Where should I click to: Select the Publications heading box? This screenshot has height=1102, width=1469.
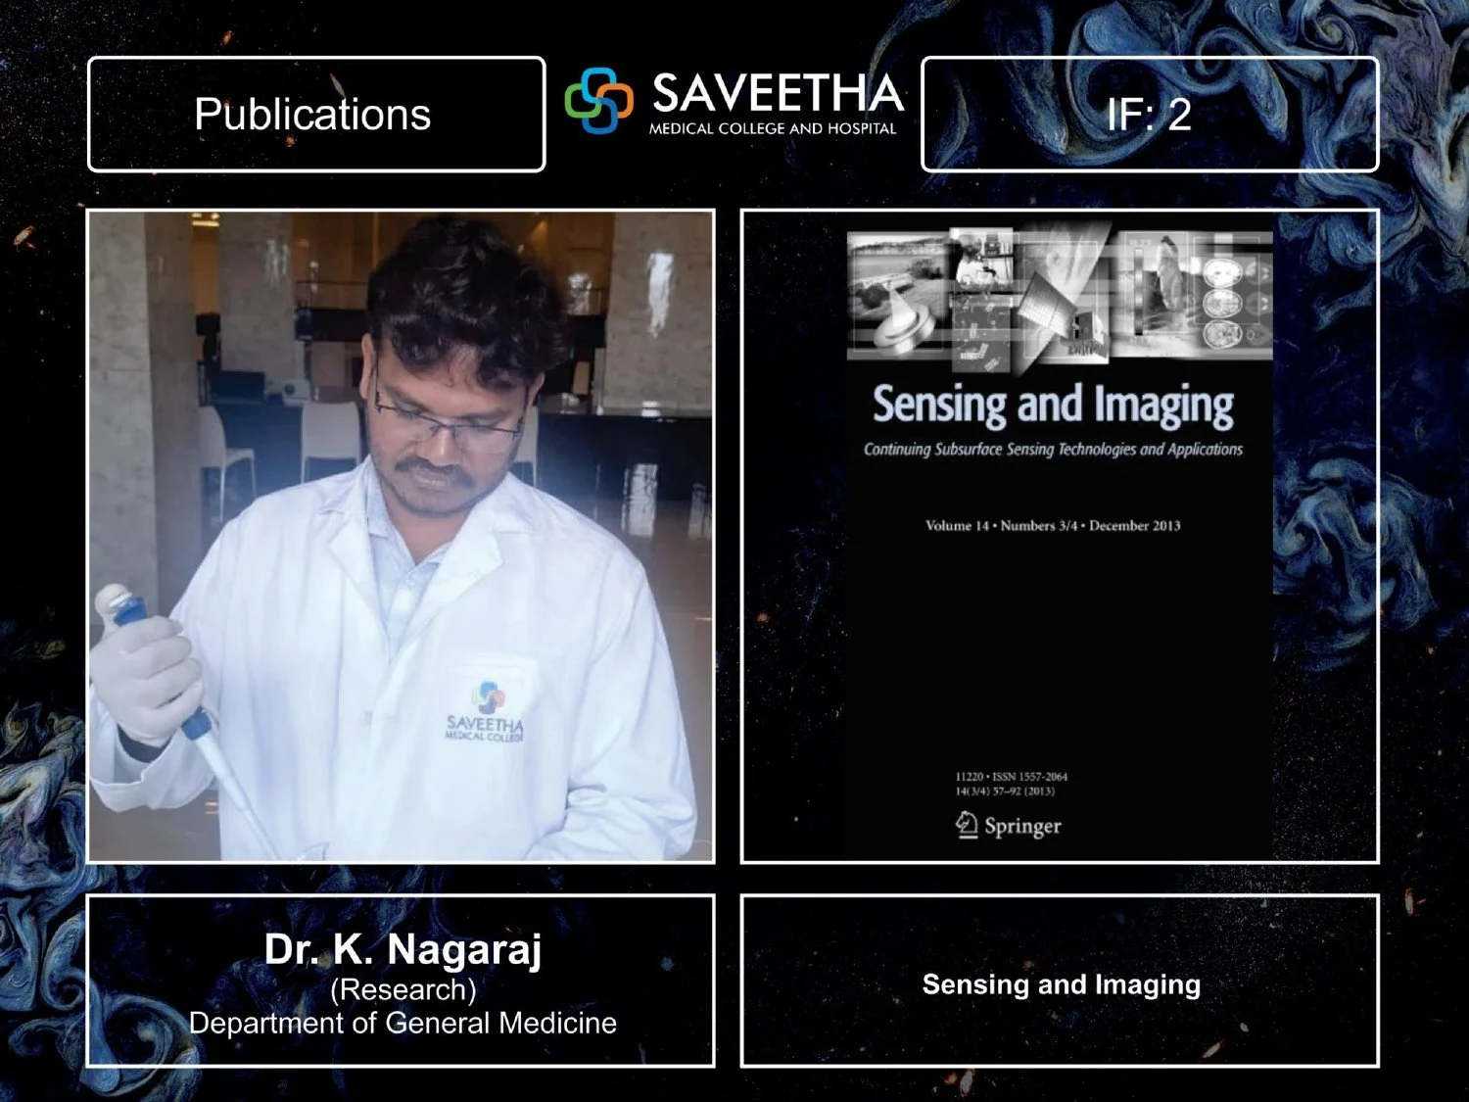[315, 115]
